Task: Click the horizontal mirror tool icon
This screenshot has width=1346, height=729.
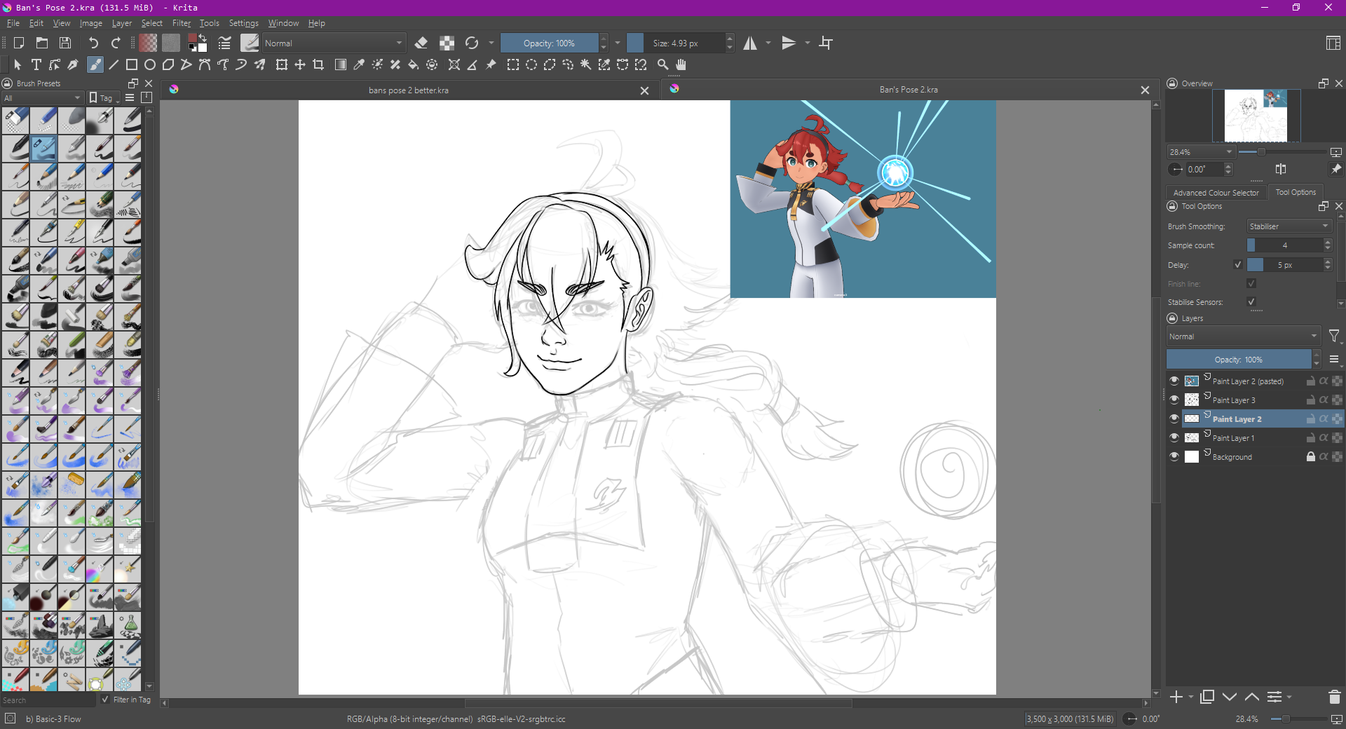Action: [750, 43]
